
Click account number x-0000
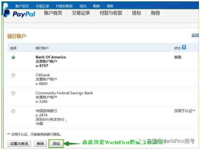coord(42,84)
